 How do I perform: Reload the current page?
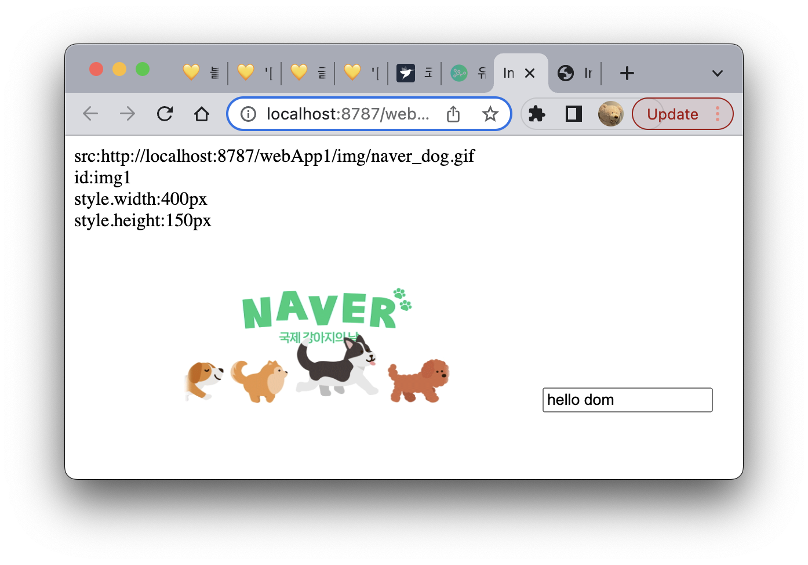coord(165,114)
